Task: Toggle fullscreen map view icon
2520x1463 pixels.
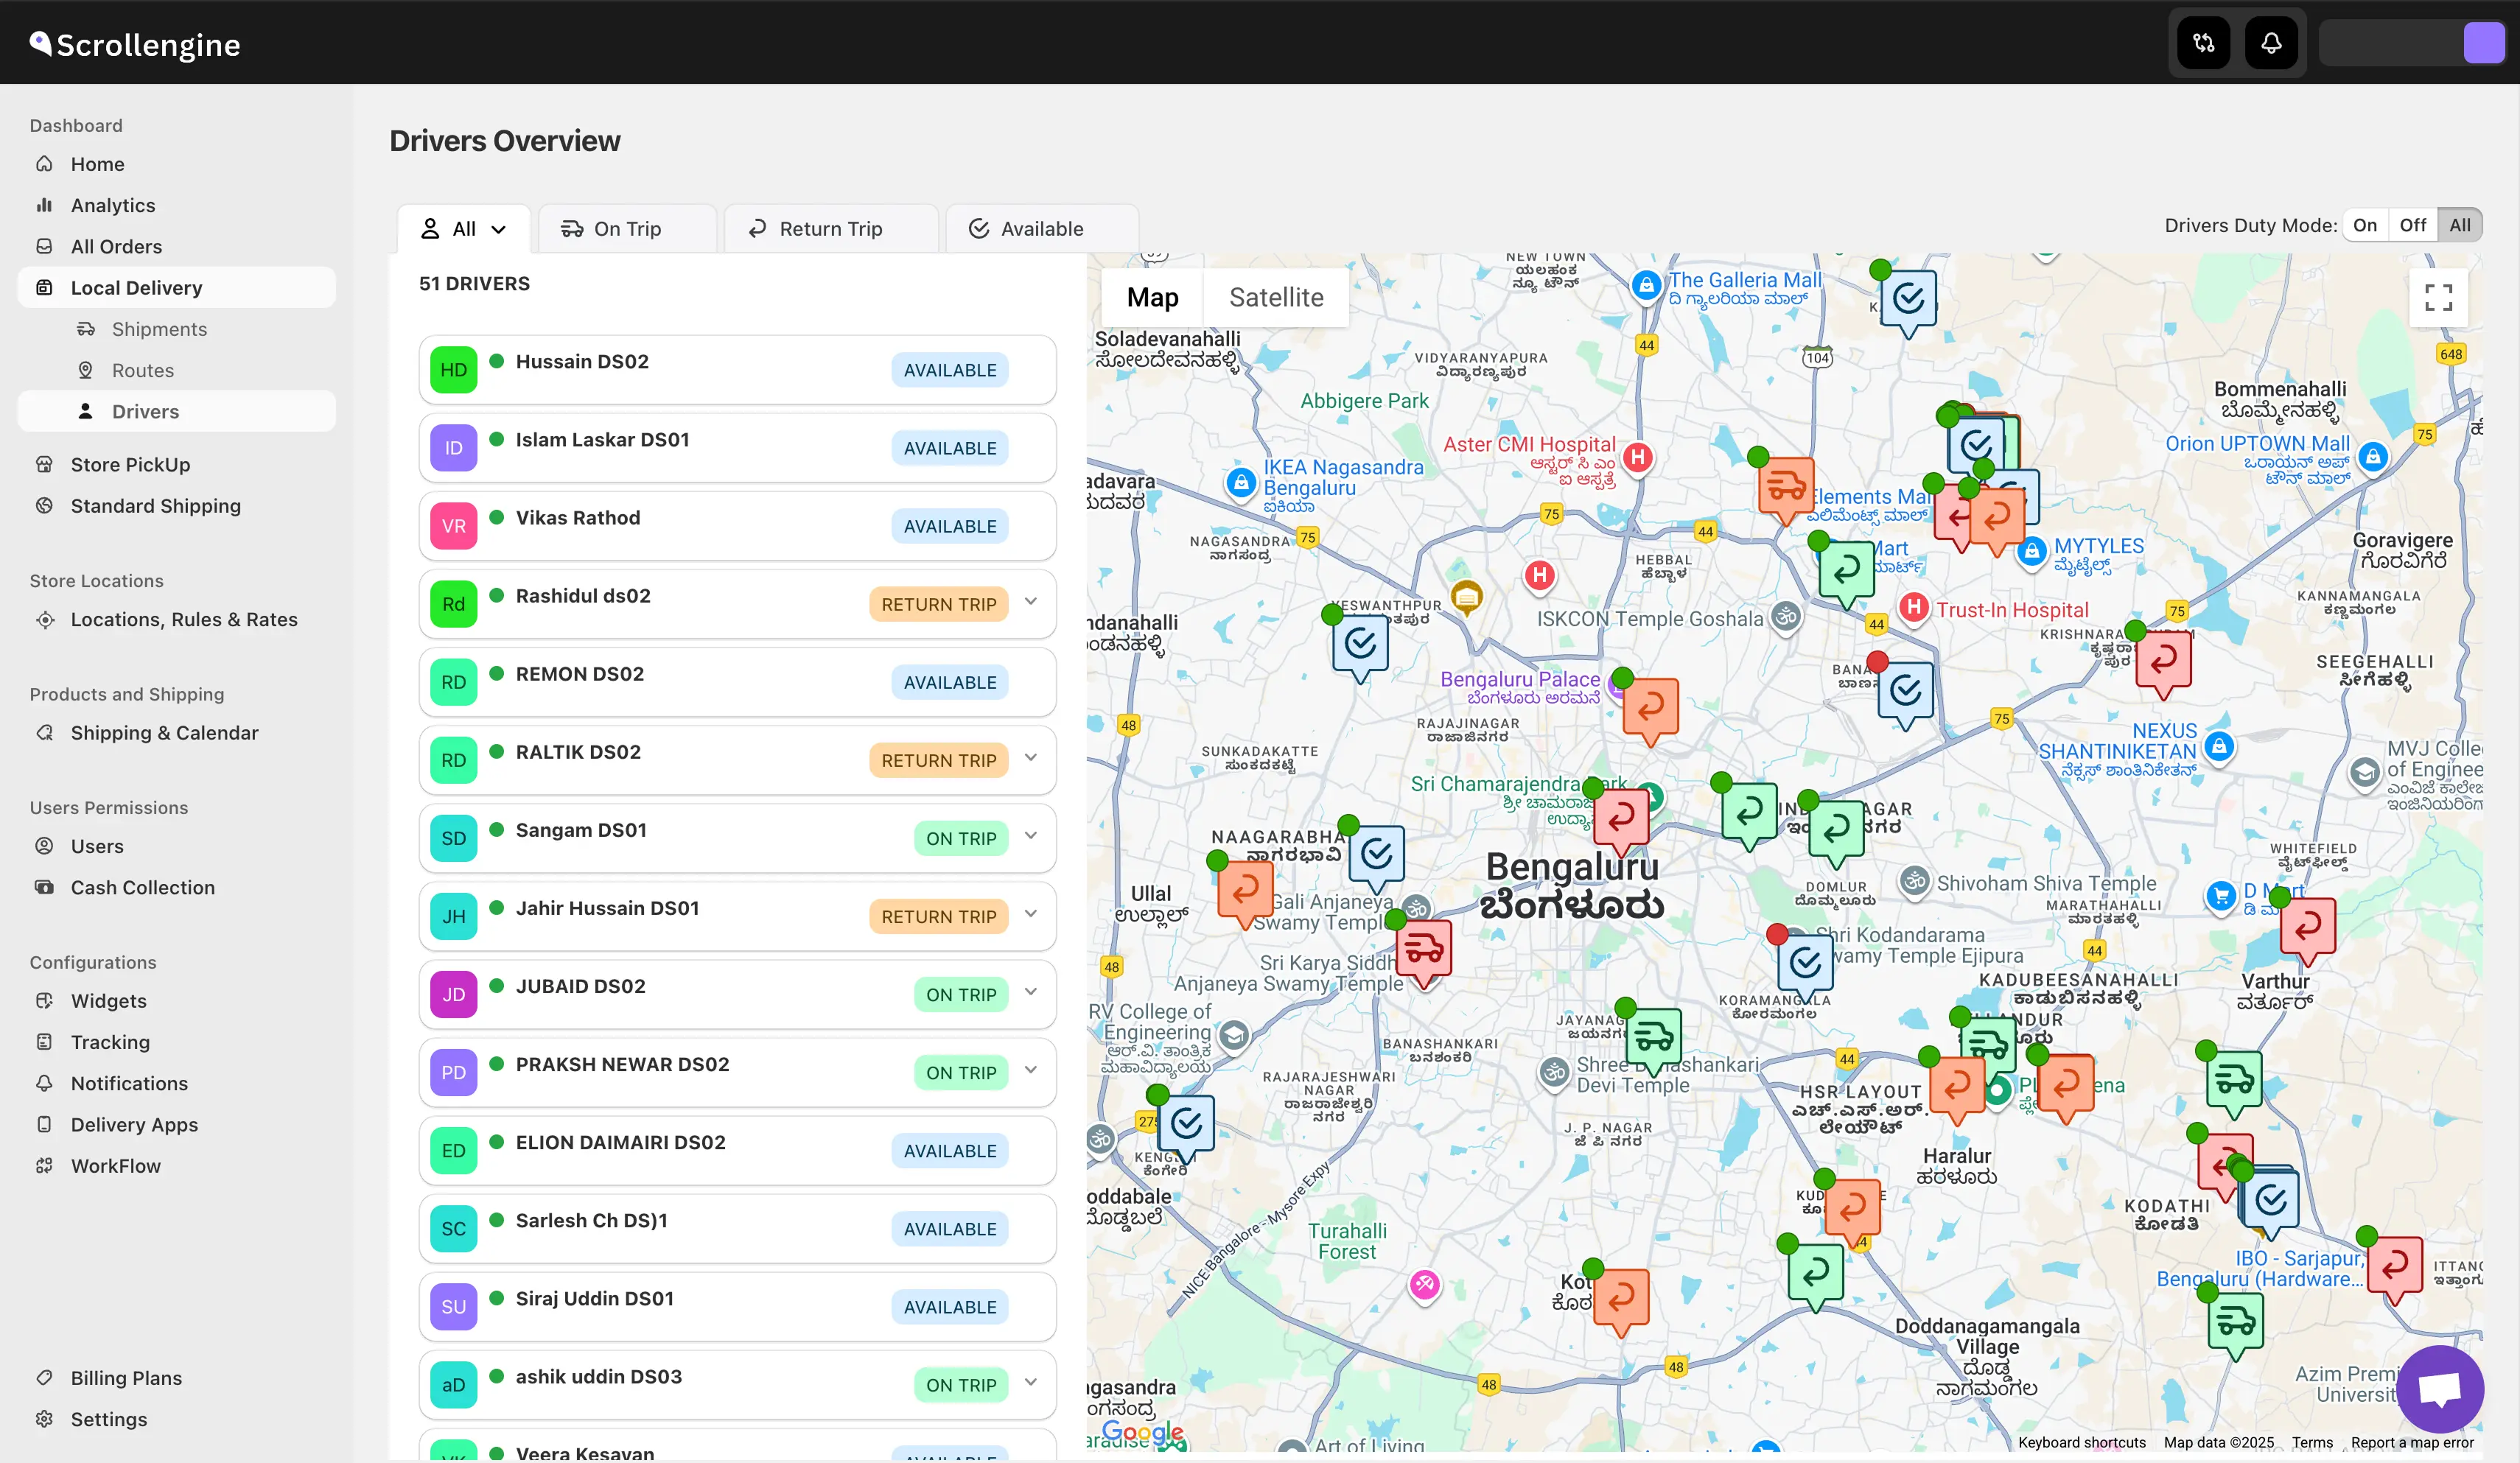Action: coord(2438,297)
